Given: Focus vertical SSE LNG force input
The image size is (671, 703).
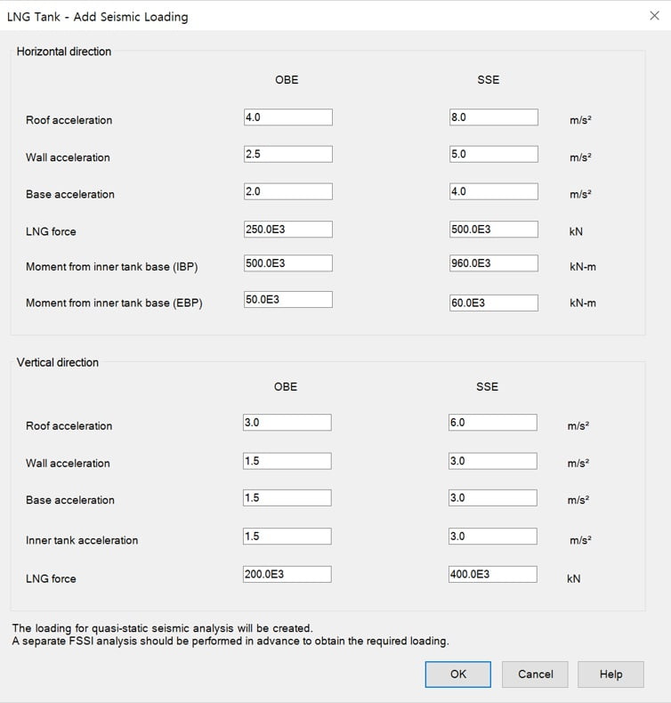Looking at the screenshot, I should point(493,575).
